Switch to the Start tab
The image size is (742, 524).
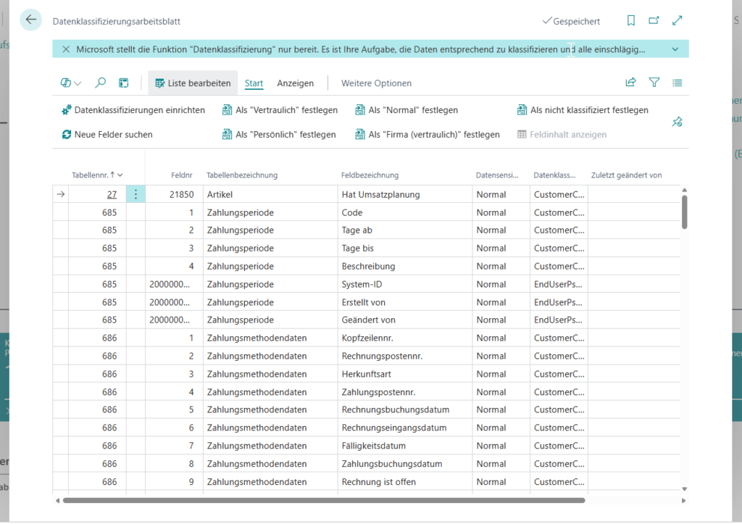coord(254,83)
